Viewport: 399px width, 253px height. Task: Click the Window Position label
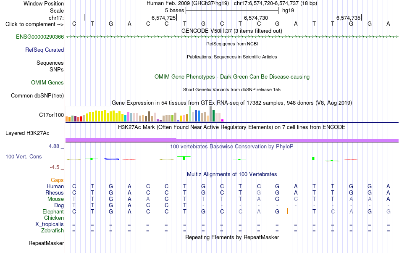(44, 3)
